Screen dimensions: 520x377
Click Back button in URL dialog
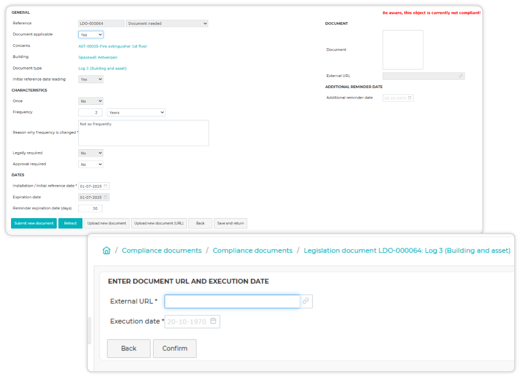[x=129, y=349]
